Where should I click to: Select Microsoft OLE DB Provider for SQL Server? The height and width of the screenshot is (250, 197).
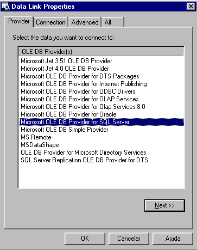point(101,122)
